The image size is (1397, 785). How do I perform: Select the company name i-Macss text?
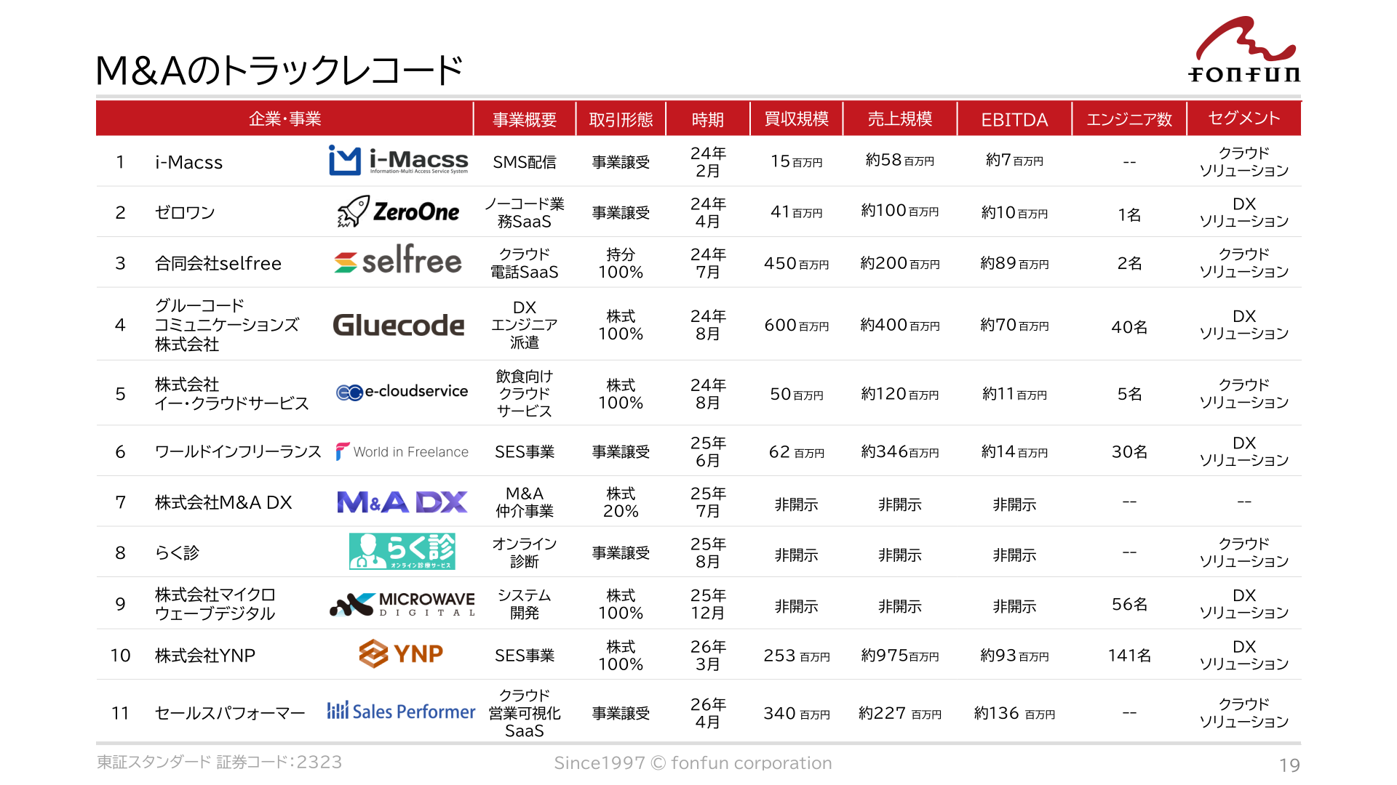[188, 162]
